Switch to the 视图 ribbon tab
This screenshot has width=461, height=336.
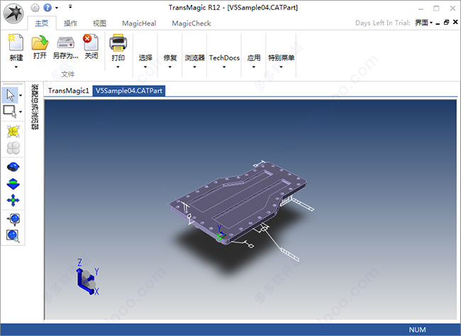coord(99,23)
